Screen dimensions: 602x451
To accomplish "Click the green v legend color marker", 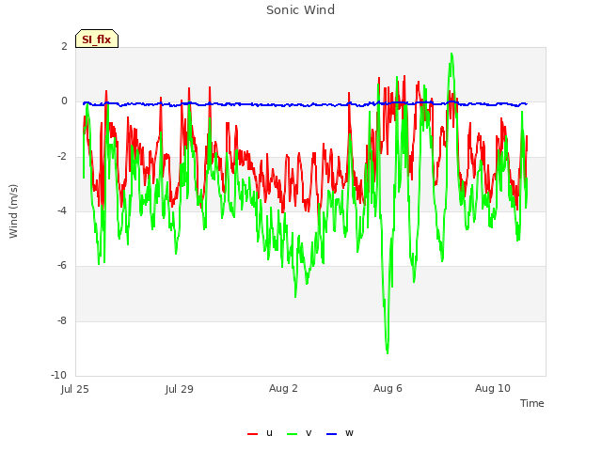I will click(x=292, y=434).
